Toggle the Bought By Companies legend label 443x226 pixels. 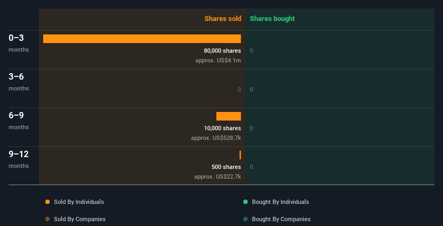point(281,219)
